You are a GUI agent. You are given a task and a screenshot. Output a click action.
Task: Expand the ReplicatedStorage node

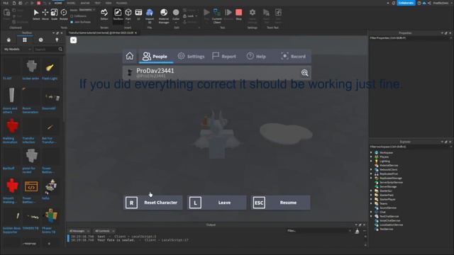371,178
